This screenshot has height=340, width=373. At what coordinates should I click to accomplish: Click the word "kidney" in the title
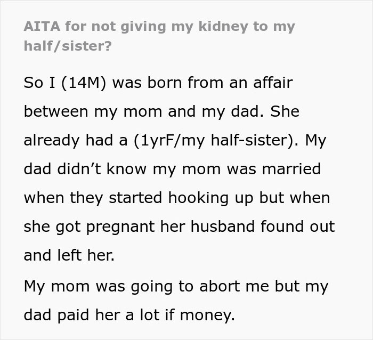point(225,27)
